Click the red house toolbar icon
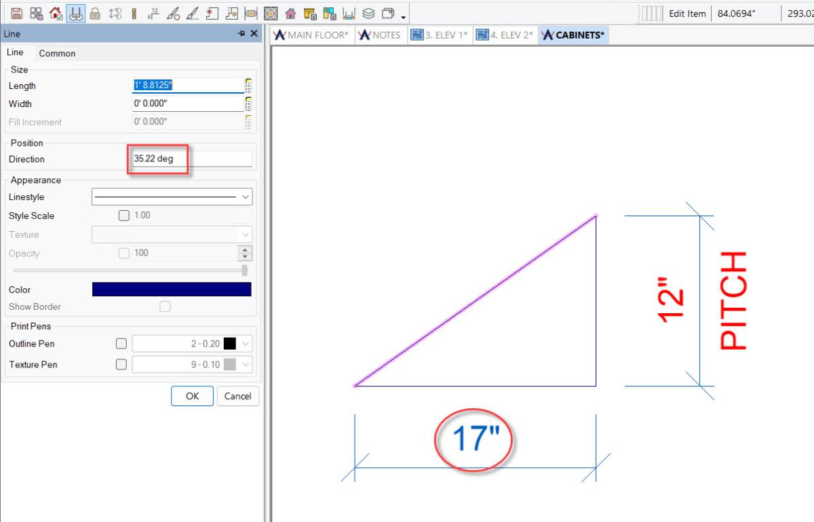The height and width of the screenshot is (522, 814). click(290, 14)
